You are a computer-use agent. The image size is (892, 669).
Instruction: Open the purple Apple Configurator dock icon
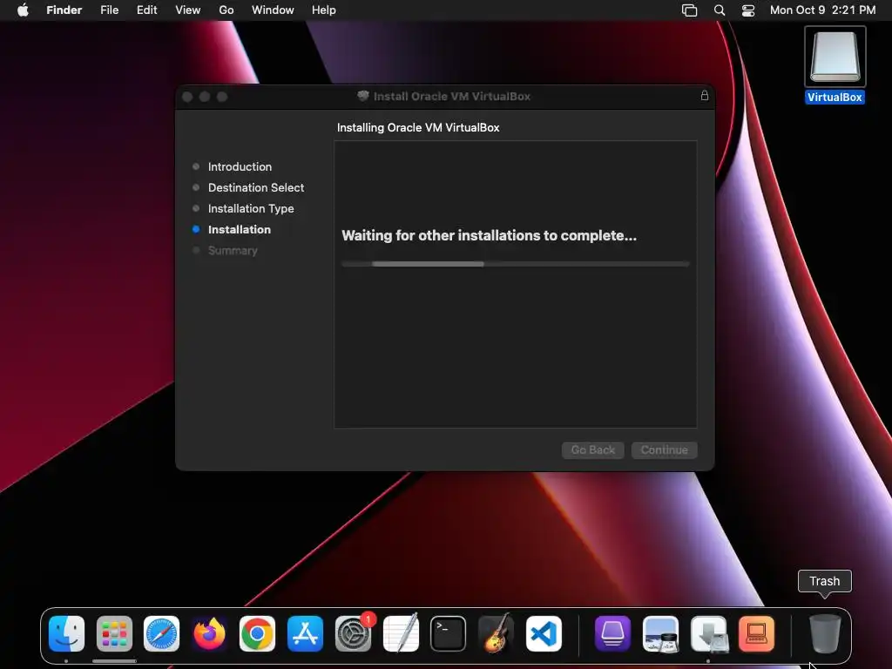coord(612,633)
